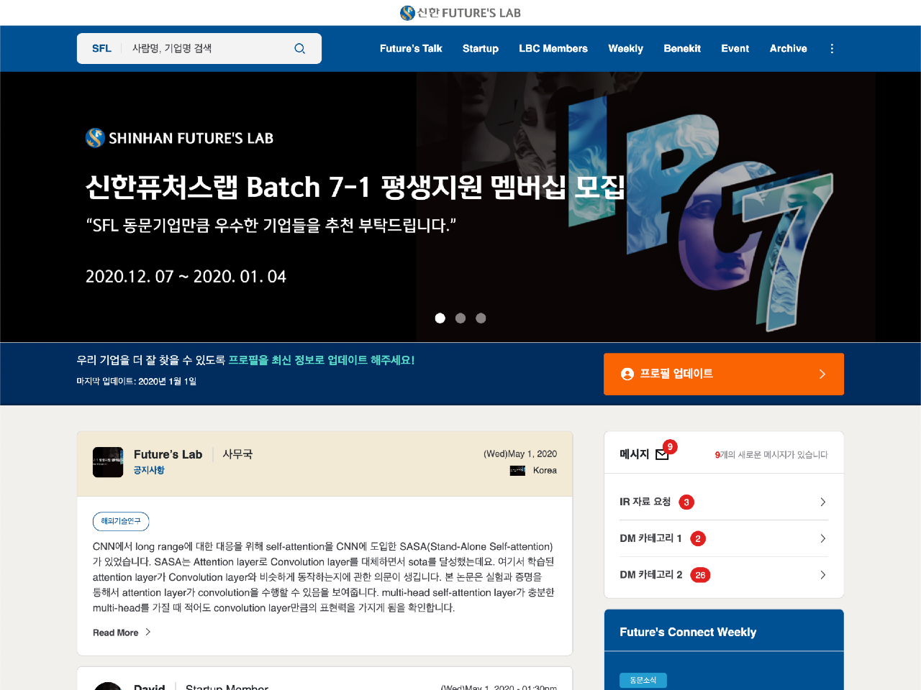This screenshot has height=690, width=921.
Task: Click the red badge 26 on DM 카테고리 2
Action: pos(700,575)
